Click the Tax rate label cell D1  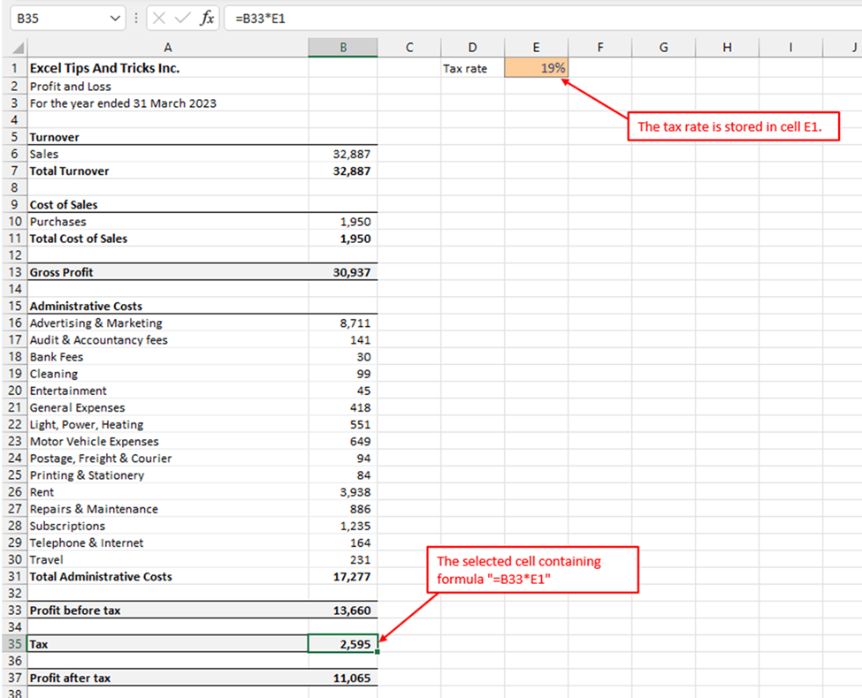(x=472, y=68)
